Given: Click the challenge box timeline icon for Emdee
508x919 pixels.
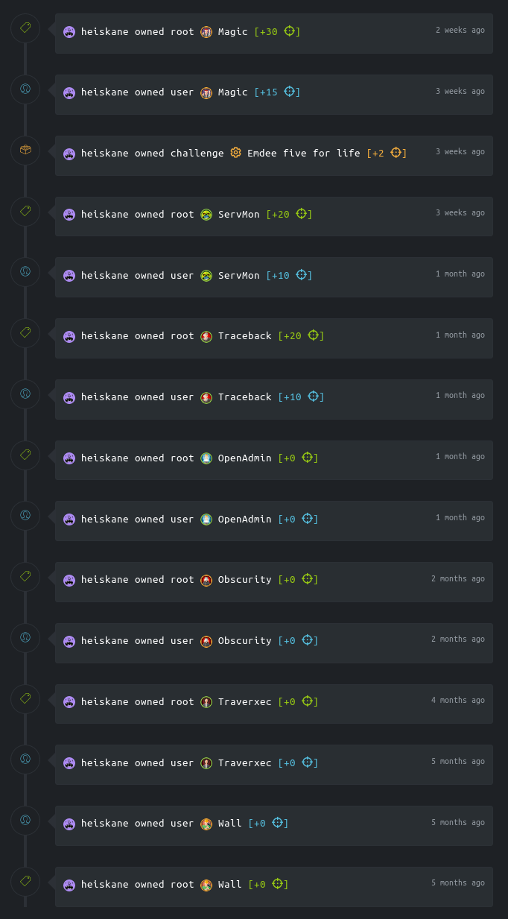Looking at the screenshot, I should pyautogui.click(x=25, y=151).
